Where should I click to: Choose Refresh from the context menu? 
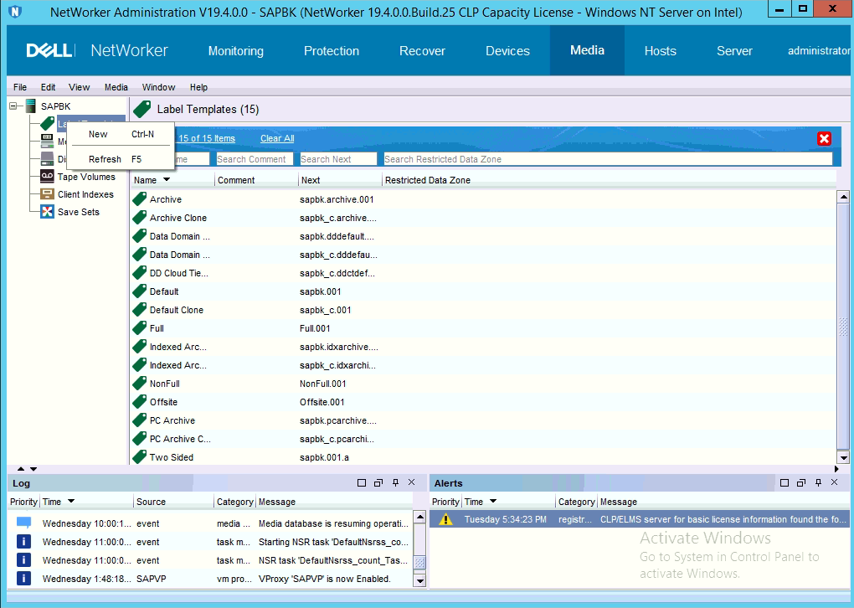pos(105,159)
